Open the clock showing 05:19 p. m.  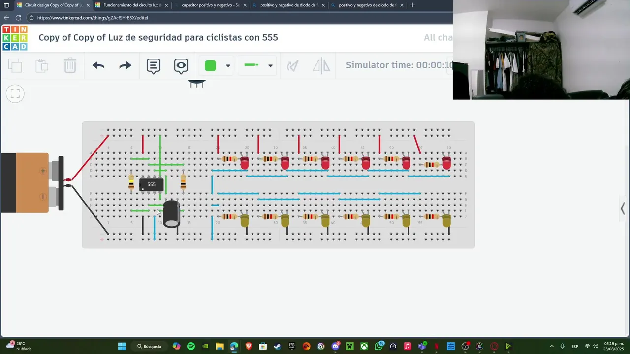point(614,346)
